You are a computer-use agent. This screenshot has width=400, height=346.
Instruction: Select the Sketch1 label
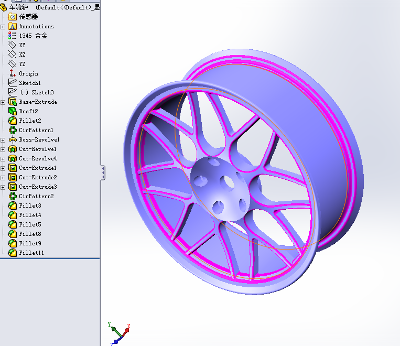coord(30,83)
